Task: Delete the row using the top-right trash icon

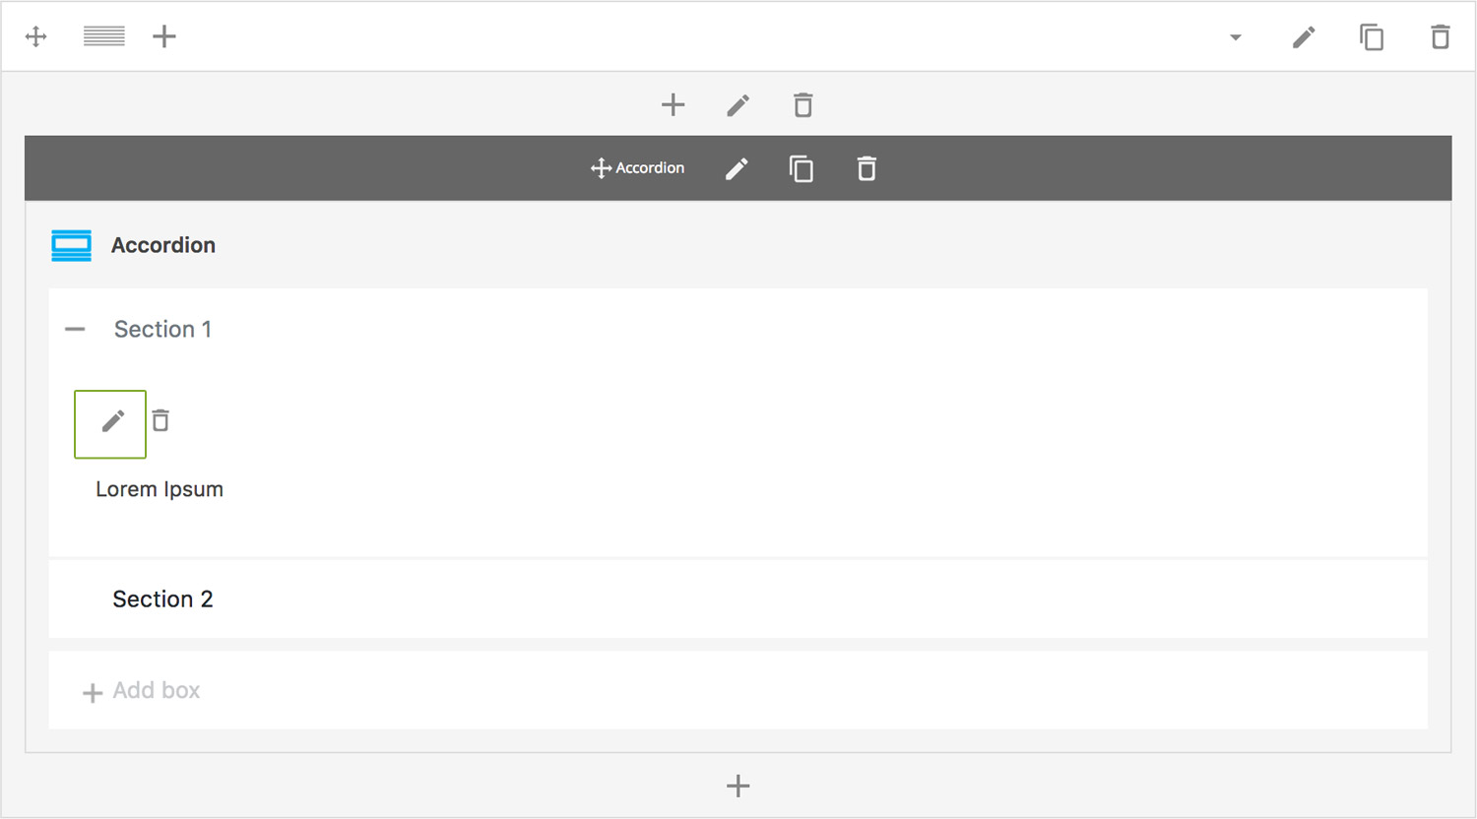Action: coord(1441,37)
